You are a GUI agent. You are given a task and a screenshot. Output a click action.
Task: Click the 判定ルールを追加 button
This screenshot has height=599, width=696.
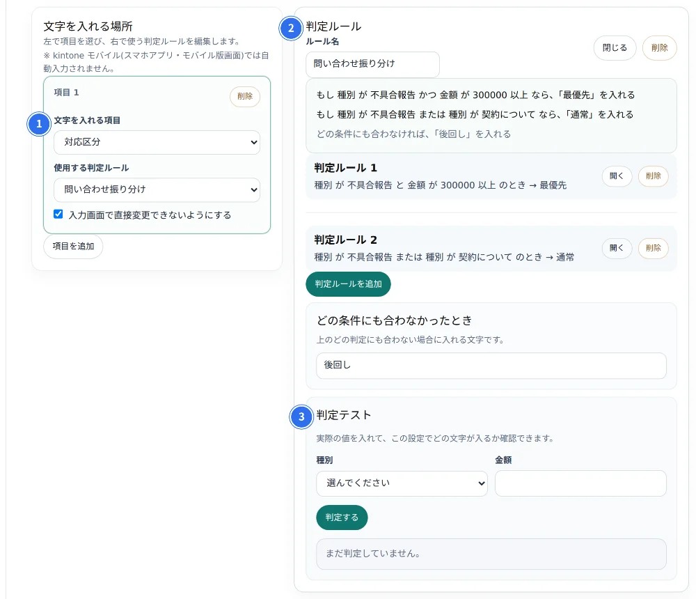click(348, 284)
